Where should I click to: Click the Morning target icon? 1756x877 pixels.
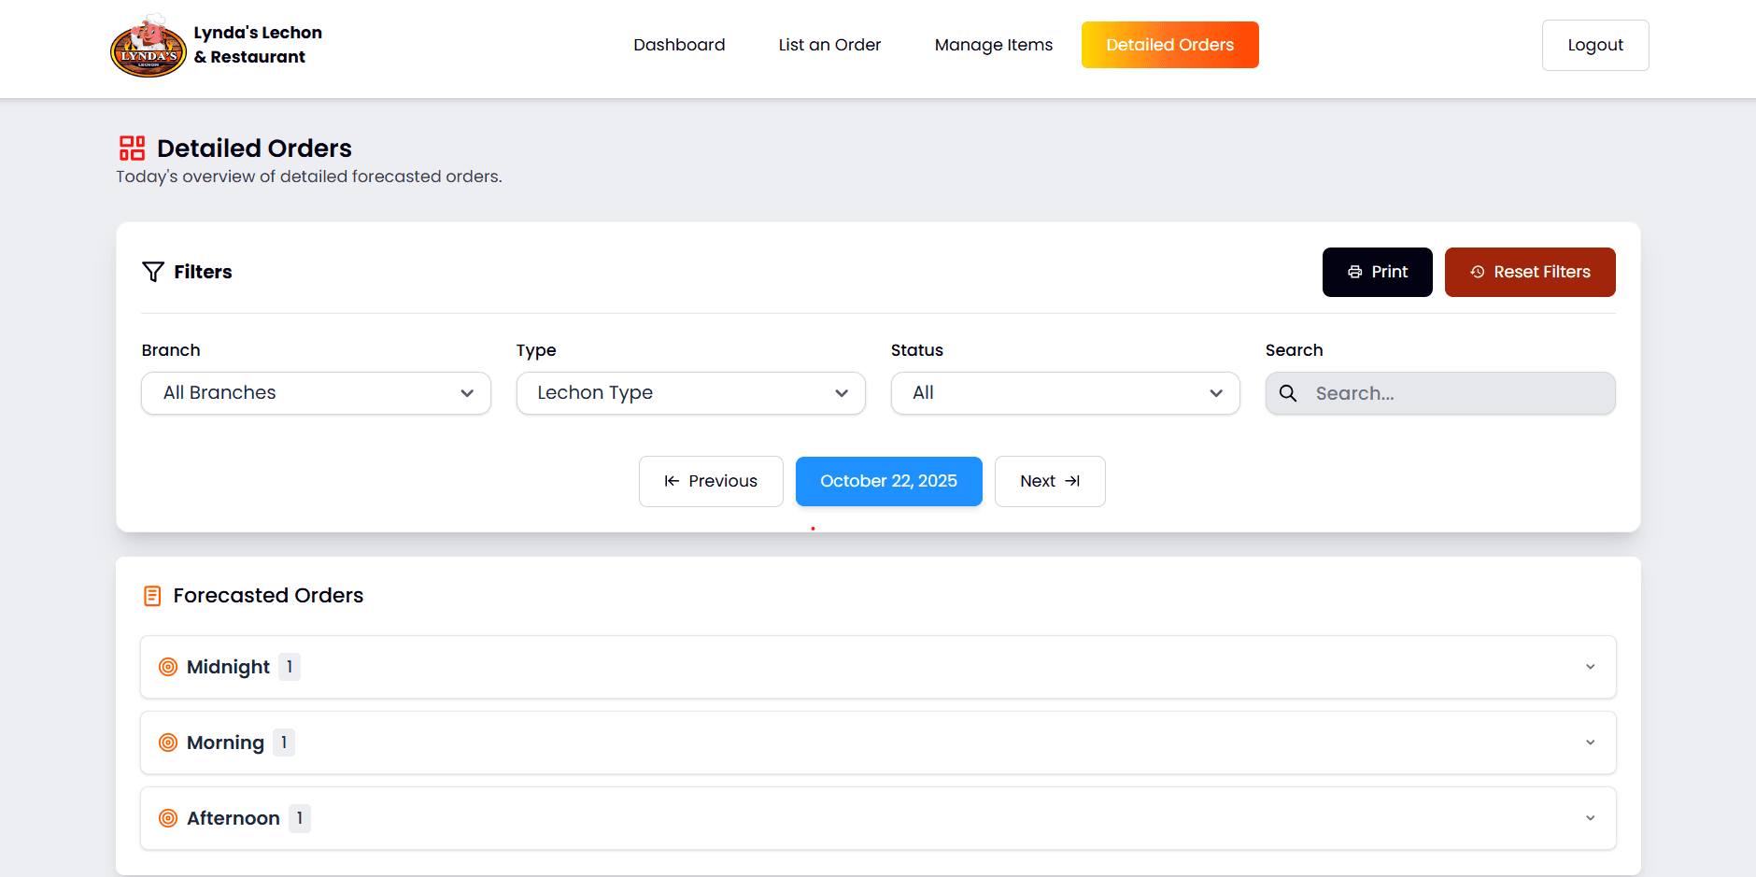pyautogui.click(x=168, y=743)
